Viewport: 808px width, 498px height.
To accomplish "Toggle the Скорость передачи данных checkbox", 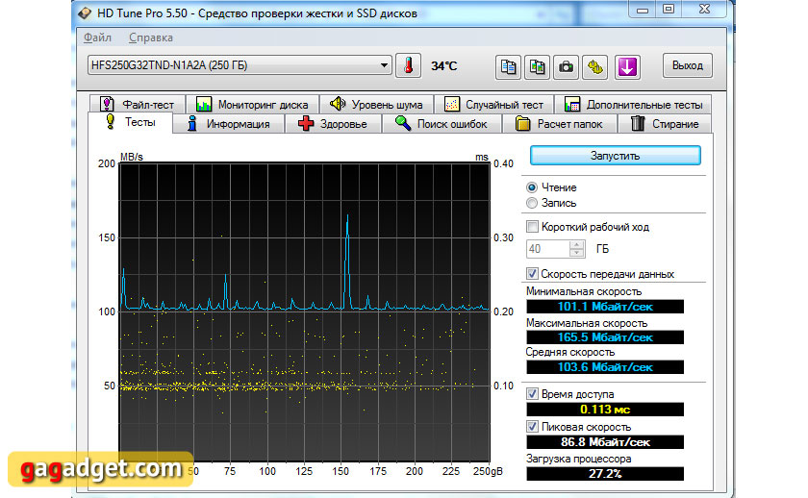I will (533, 274).
